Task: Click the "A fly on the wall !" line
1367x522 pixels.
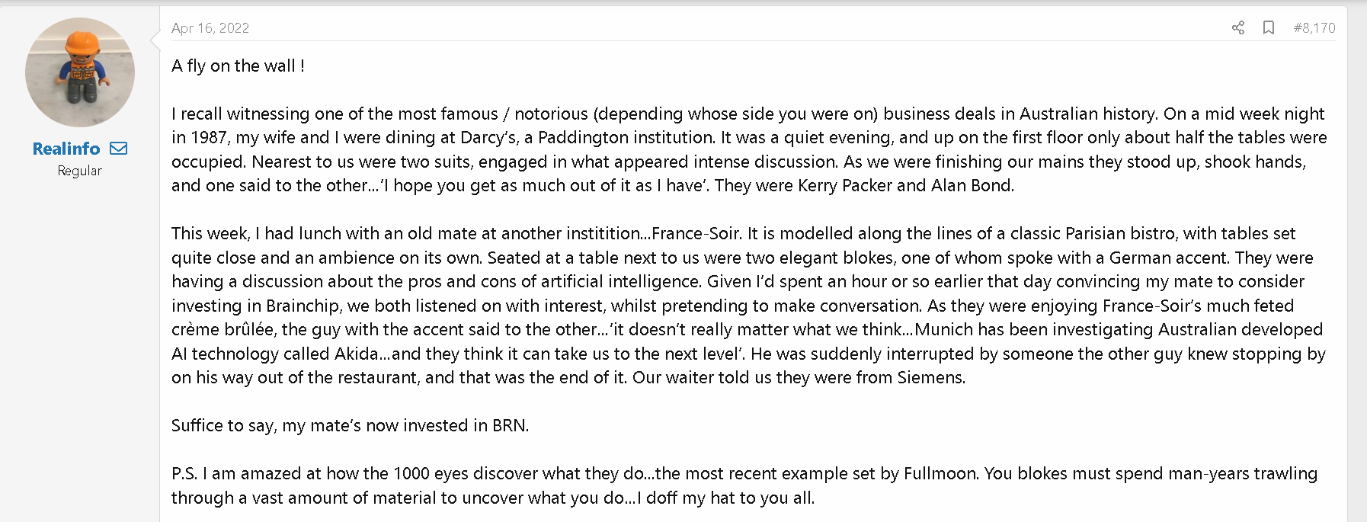Action: tap(238, 66)
